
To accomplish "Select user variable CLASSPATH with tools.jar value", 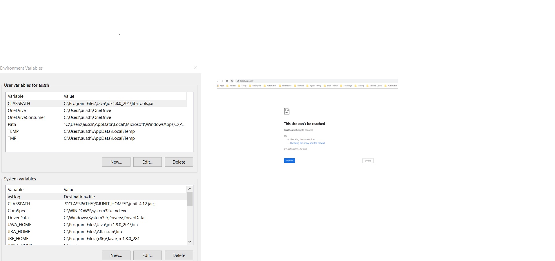I will (x=97, y=104).
